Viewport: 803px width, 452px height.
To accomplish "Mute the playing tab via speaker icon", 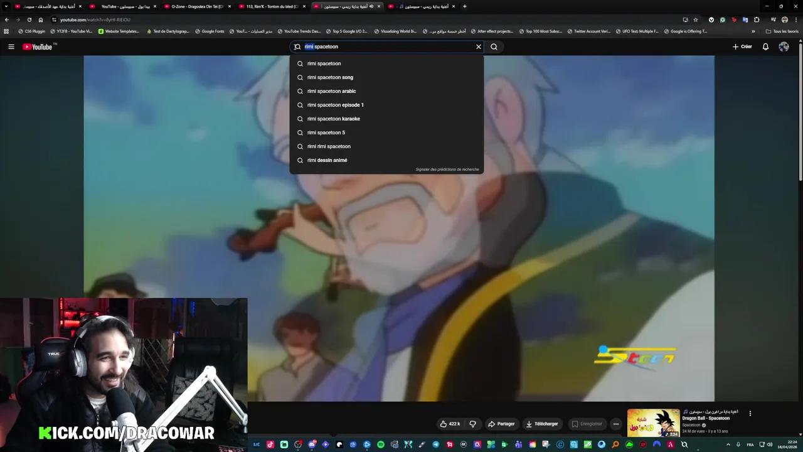I will (371, 6).
